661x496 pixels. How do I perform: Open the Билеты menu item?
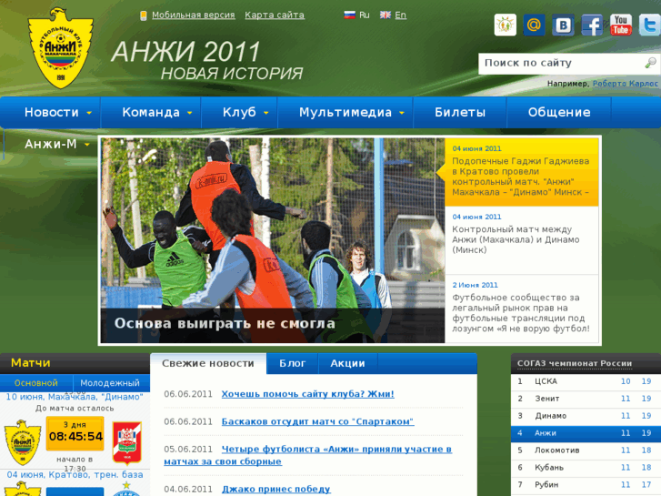pyautogui.click(x=460, y=112)
